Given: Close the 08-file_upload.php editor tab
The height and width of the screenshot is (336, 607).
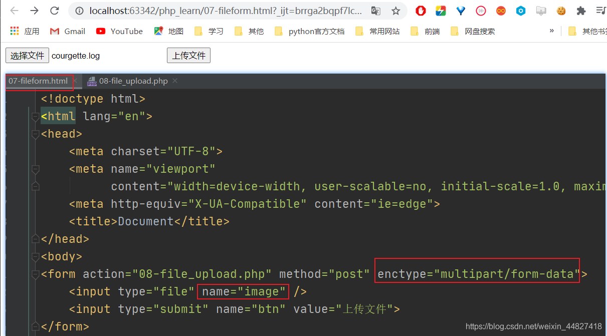Looking at the screenshot, I should (174, 81).
